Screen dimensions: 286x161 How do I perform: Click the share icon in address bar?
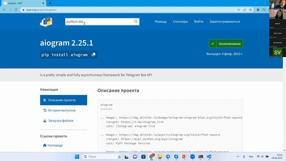point(244,10)
